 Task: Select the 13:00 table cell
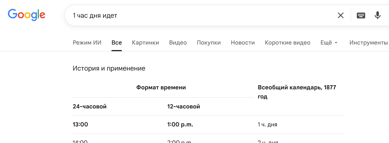coord(80,124)
